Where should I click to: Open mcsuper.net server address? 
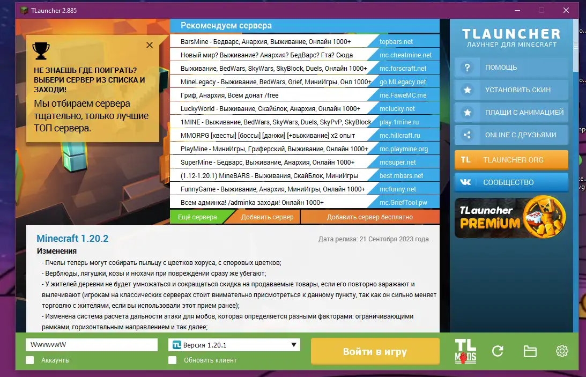(x=398, y=162)
